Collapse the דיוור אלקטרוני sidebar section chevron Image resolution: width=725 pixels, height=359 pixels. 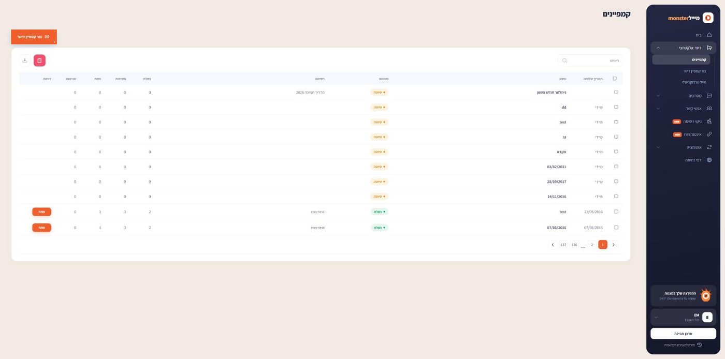(x=658, y=48)
